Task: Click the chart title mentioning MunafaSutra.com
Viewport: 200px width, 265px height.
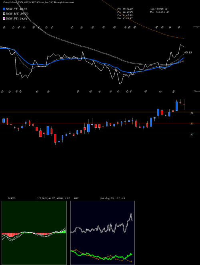Action: (38, 2)
